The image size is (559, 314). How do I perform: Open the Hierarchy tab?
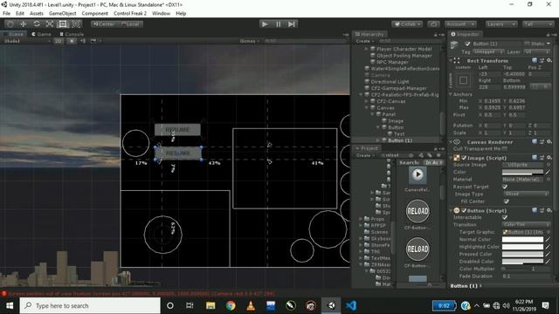click(369, 34)
